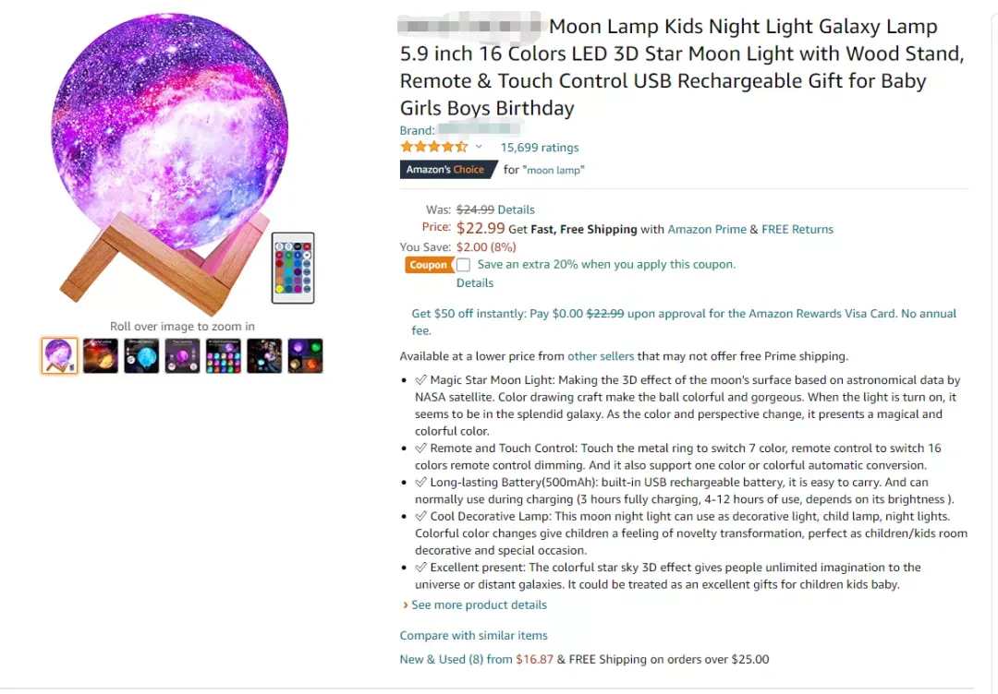Viewport: 998px width, 694px height.
Task: Click Compare with similar items
Action: pyautogui.click(x=473, y=636)
